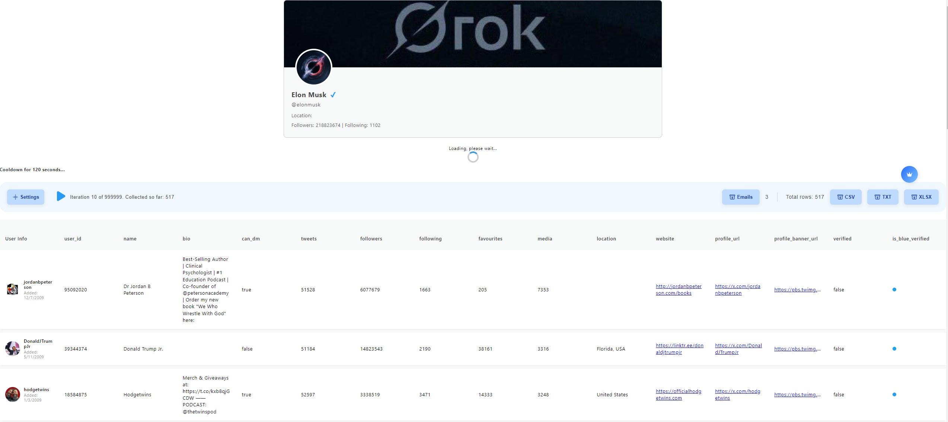Image resolution: width=948 pixels, height=422 pixels.
Task: Click the blue play icon
Action: click(x=61, y=196)
